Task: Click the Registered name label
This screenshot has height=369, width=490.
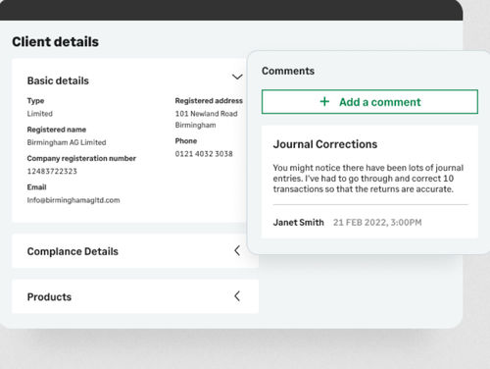Action: point(57,130)
